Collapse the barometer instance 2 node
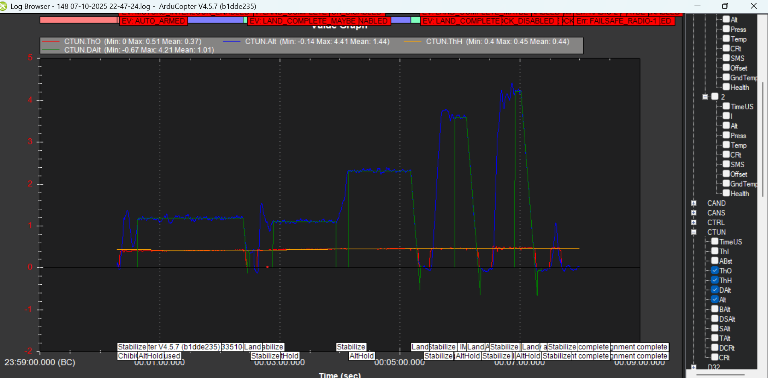768x378 pixels. (705, 97)
